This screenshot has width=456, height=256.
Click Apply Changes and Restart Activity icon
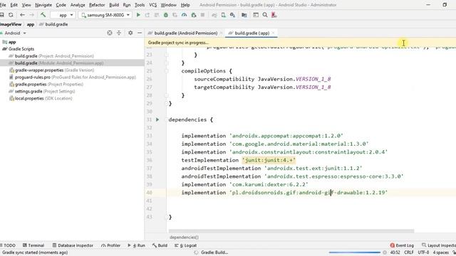click(147, 15)
